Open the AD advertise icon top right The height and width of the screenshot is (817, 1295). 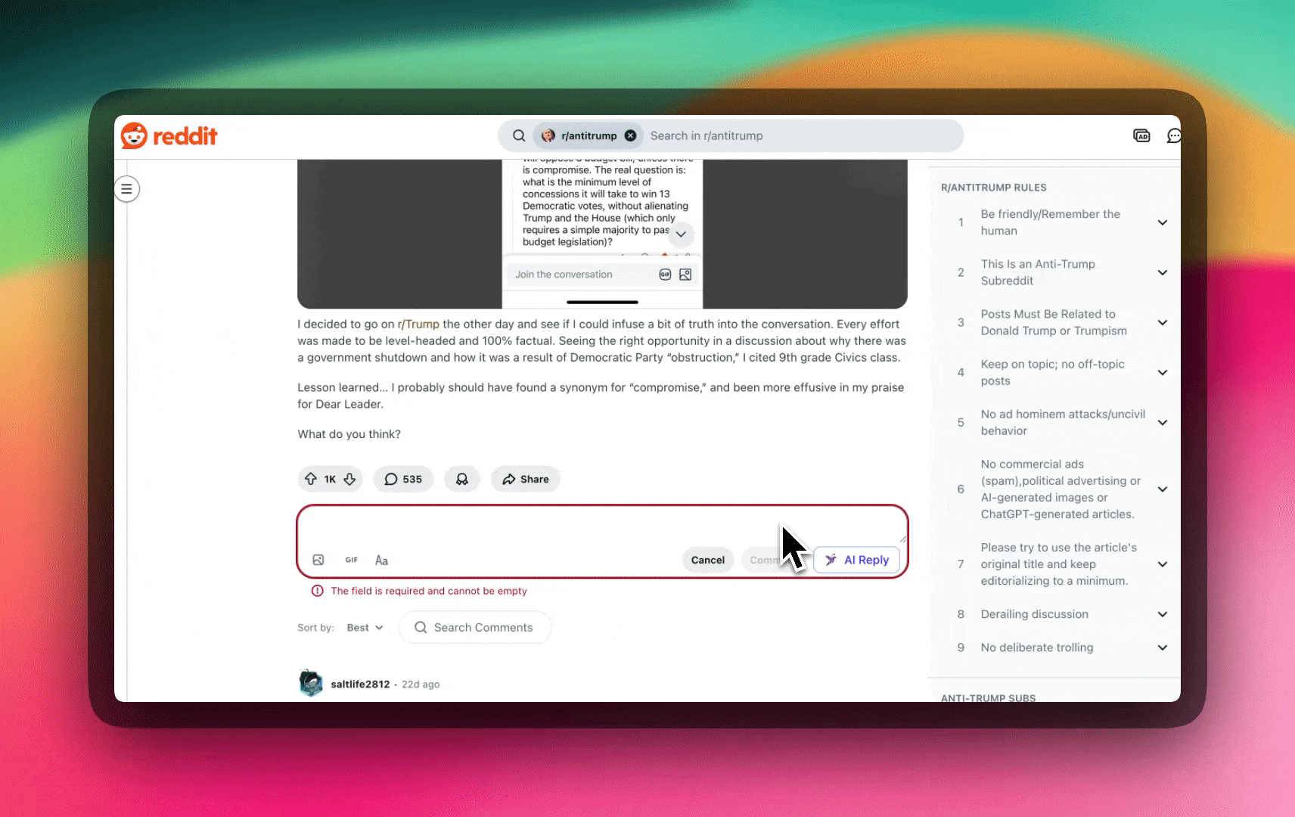1141,135
